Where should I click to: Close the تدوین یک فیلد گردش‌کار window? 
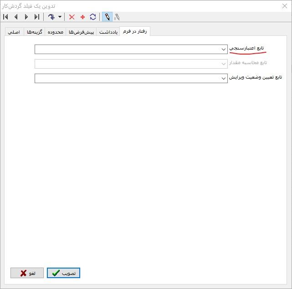coord(284,5)
